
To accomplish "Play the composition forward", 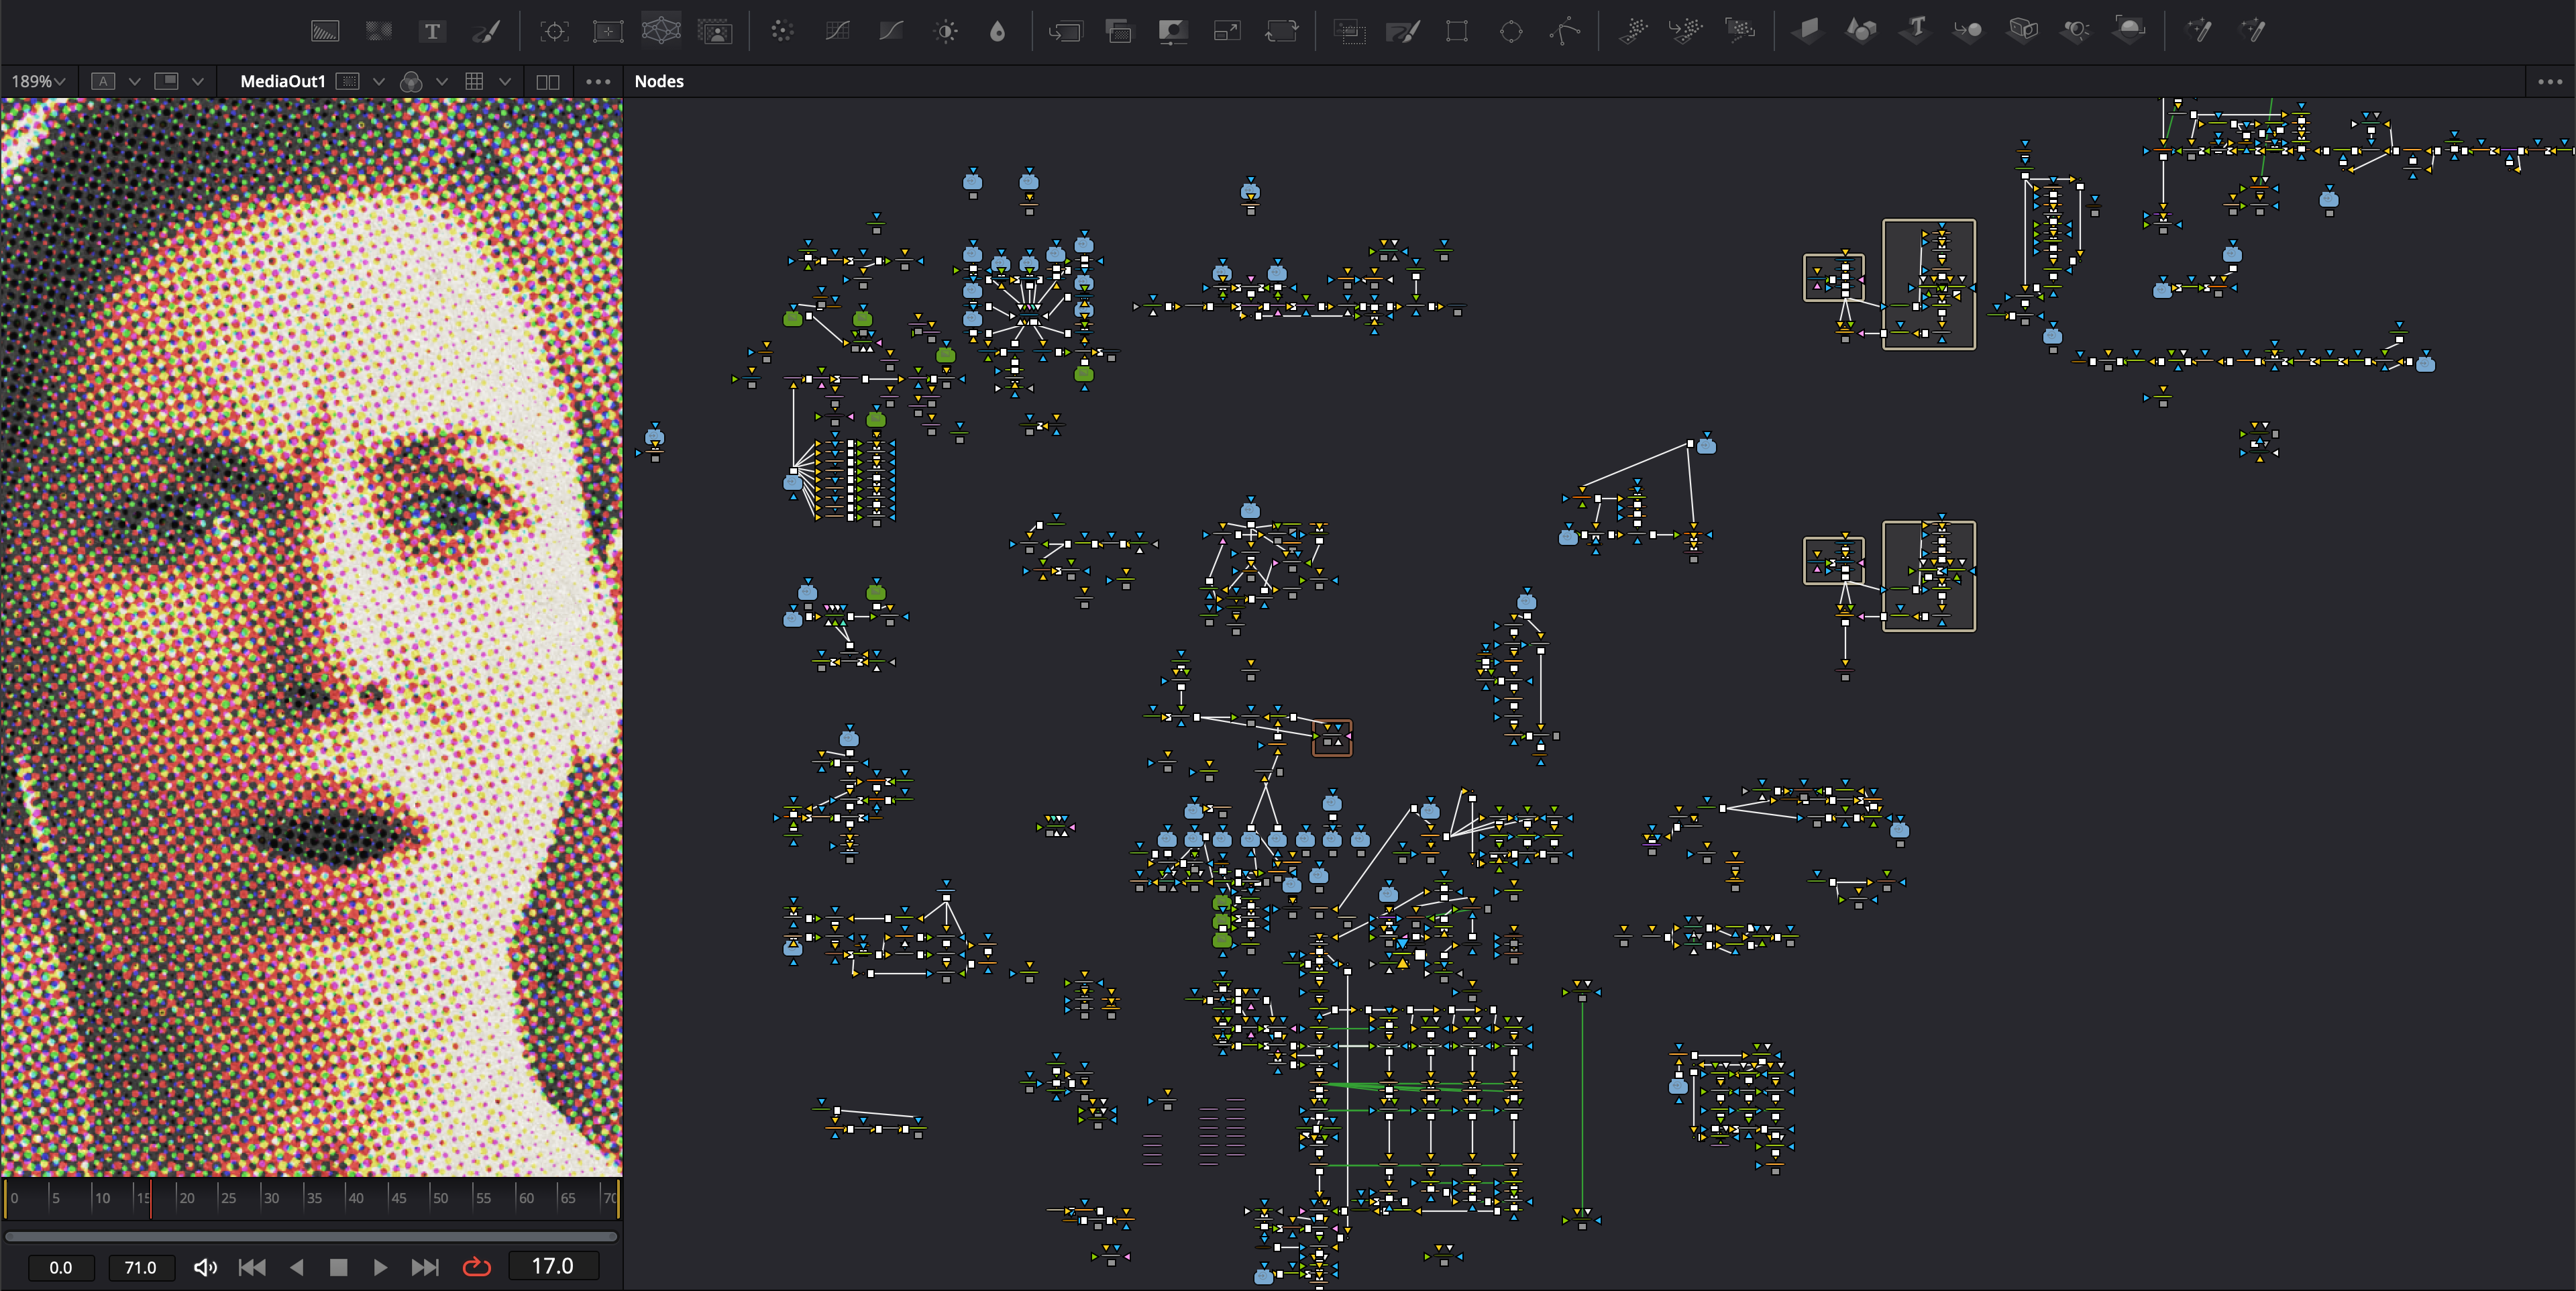I will pyautogui.click(x=380, y=1267).
